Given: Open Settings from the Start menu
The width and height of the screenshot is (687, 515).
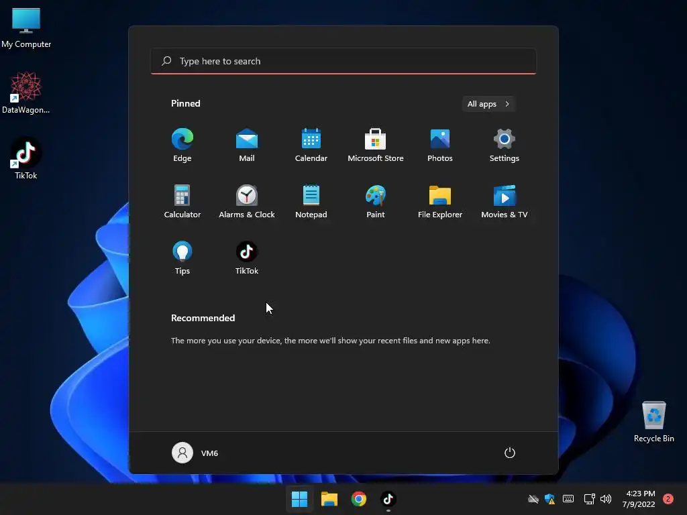Looking at the screenshot, I should [x=505, y=146].
